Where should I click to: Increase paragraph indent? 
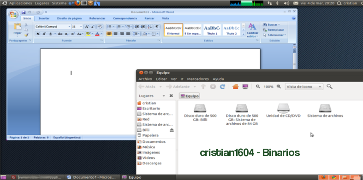click(x=143, y=27)
